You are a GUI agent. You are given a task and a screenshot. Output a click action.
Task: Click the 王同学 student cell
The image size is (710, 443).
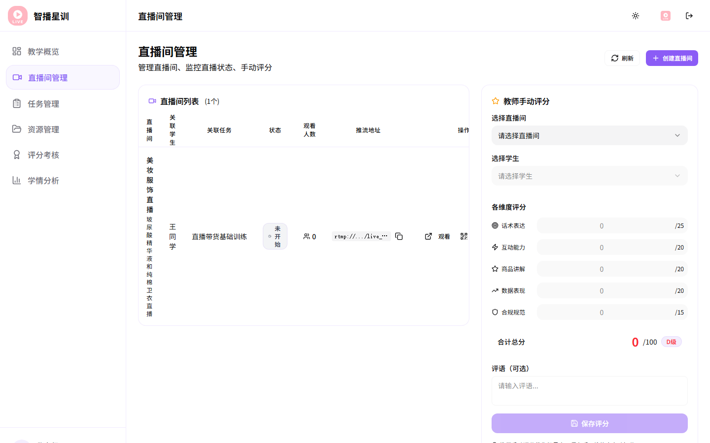173,236
